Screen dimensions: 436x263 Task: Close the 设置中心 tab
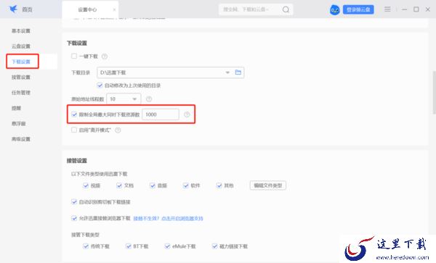[x=114, y=9]
